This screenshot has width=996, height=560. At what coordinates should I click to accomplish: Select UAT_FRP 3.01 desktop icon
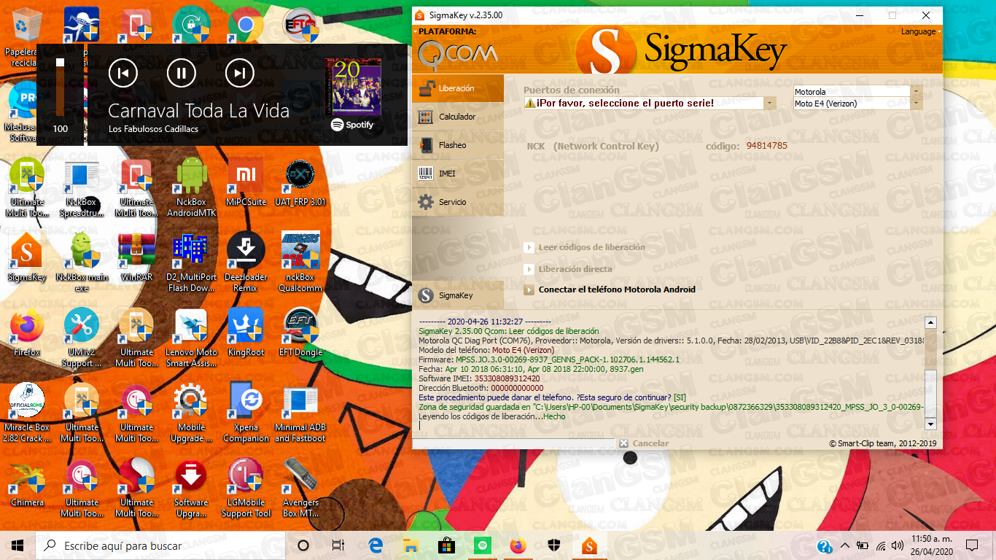300,182
